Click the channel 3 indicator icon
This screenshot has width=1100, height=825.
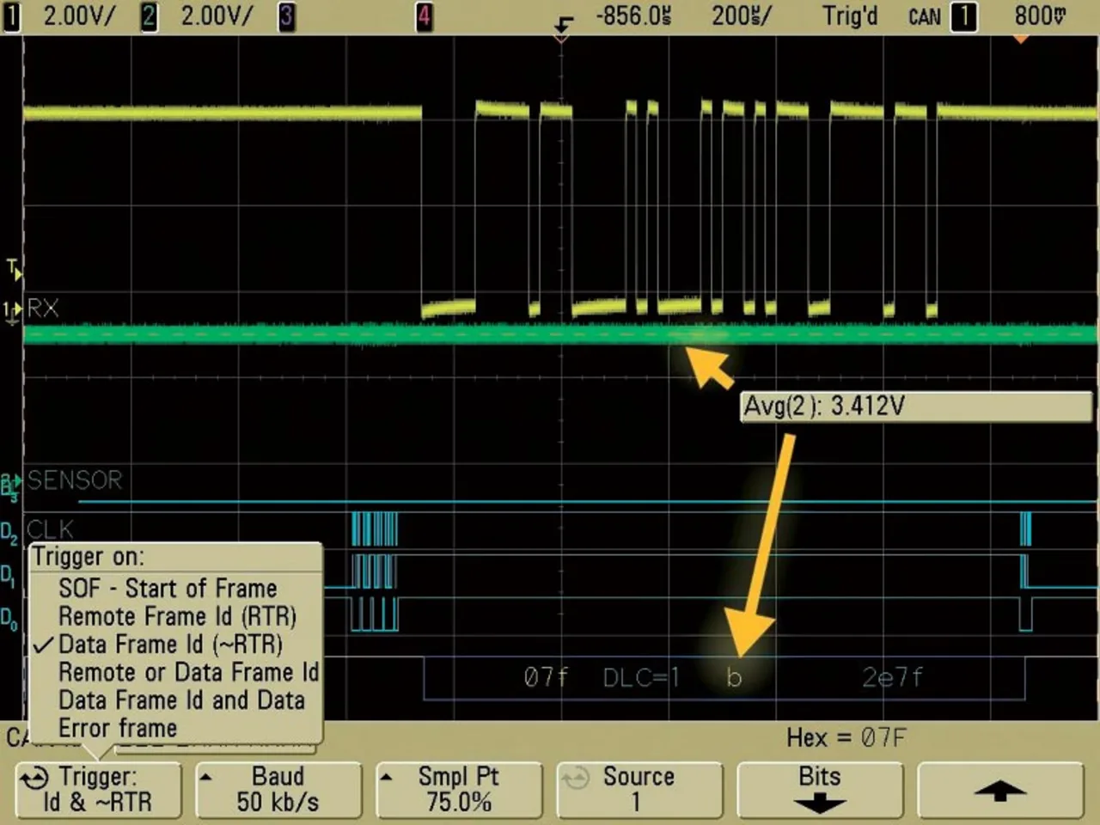coord(286,16)
